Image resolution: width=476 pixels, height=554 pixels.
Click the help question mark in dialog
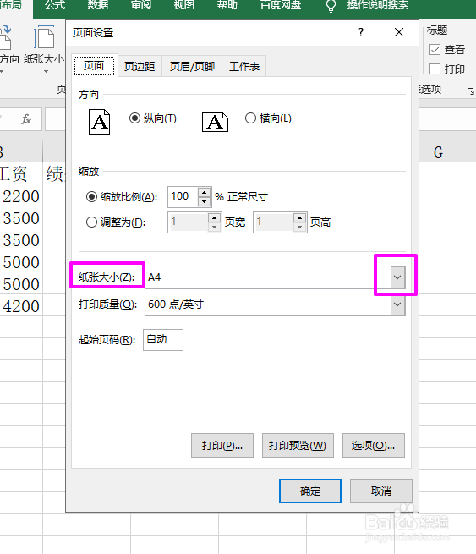click(361, 32)
